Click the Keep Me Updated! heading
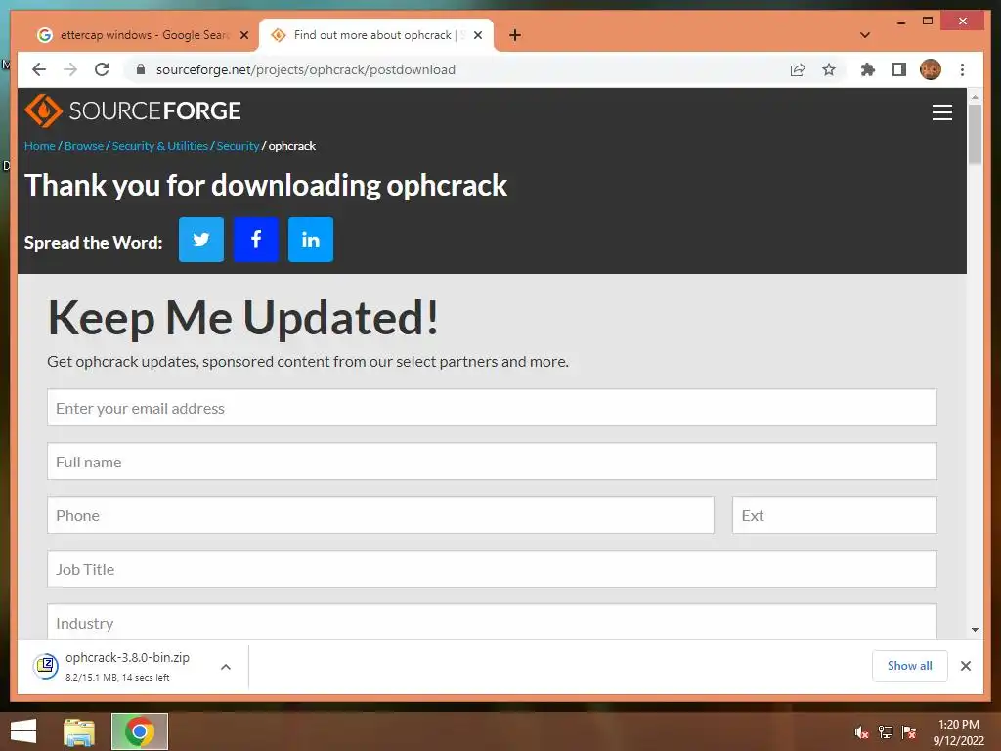The image size is (1001, 751). pyautogui.click(x=243, y=318)
